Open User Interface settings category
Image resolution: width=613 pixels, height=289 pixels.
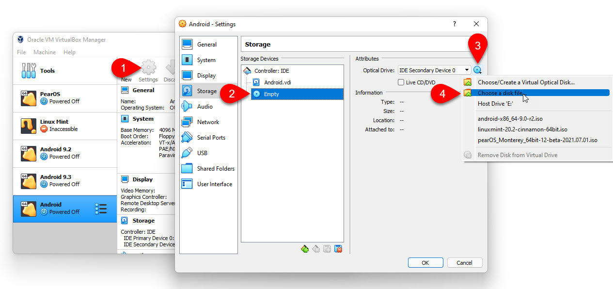tap(208, 184)
